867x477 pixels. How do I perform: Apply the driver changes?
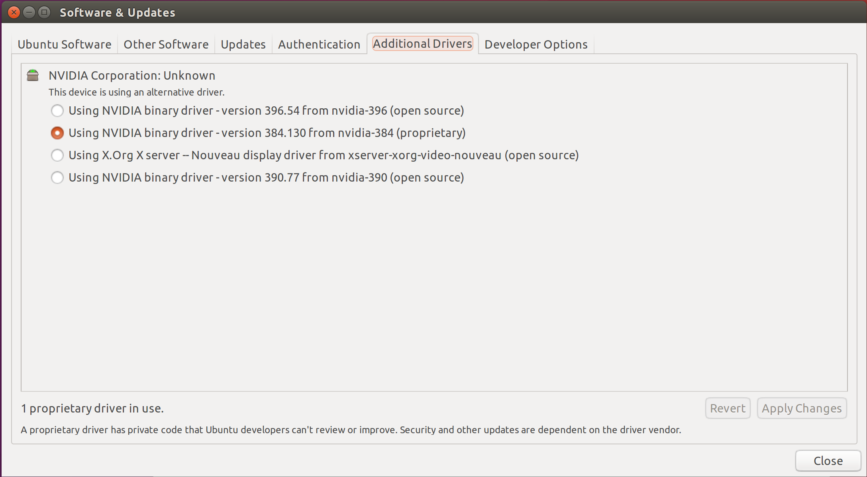(802, 408)
